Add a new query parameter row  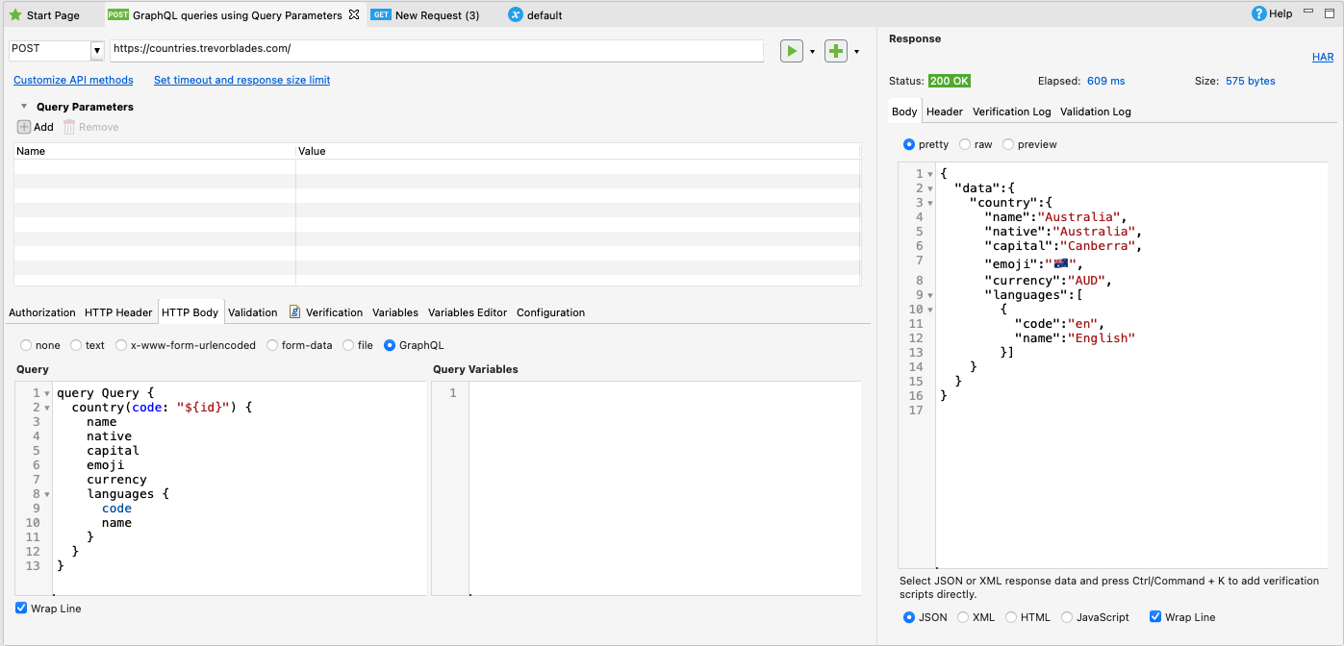click(x=27, y=126)
